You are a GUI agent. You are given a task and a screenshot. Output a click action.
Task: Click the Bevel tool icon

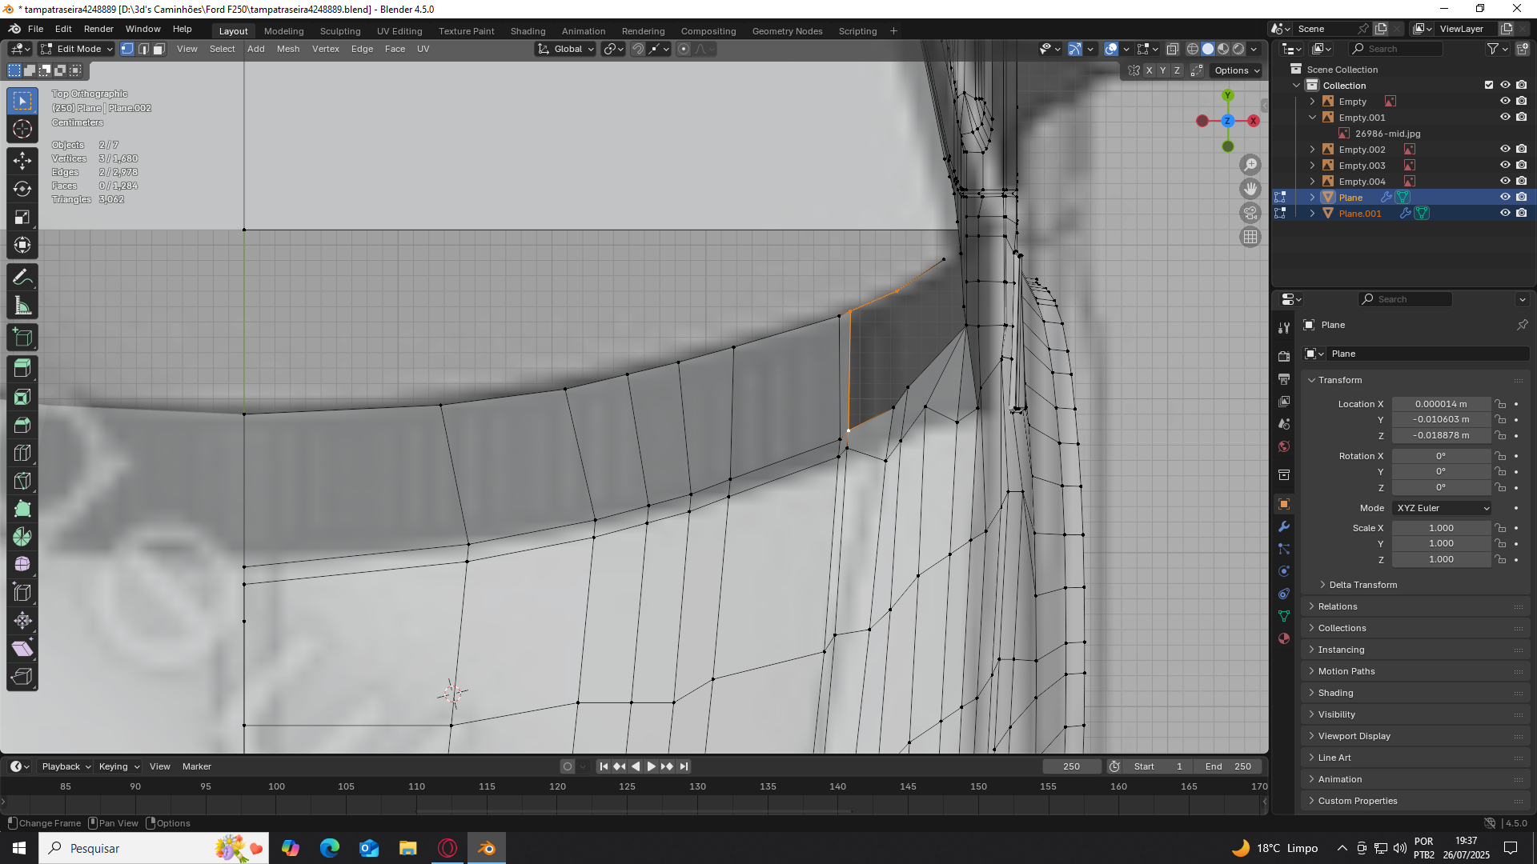22,425
